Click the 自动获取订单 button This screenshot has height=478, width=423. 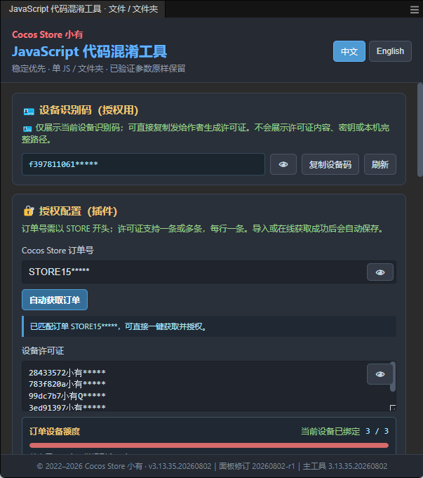(x=55, y=300)
